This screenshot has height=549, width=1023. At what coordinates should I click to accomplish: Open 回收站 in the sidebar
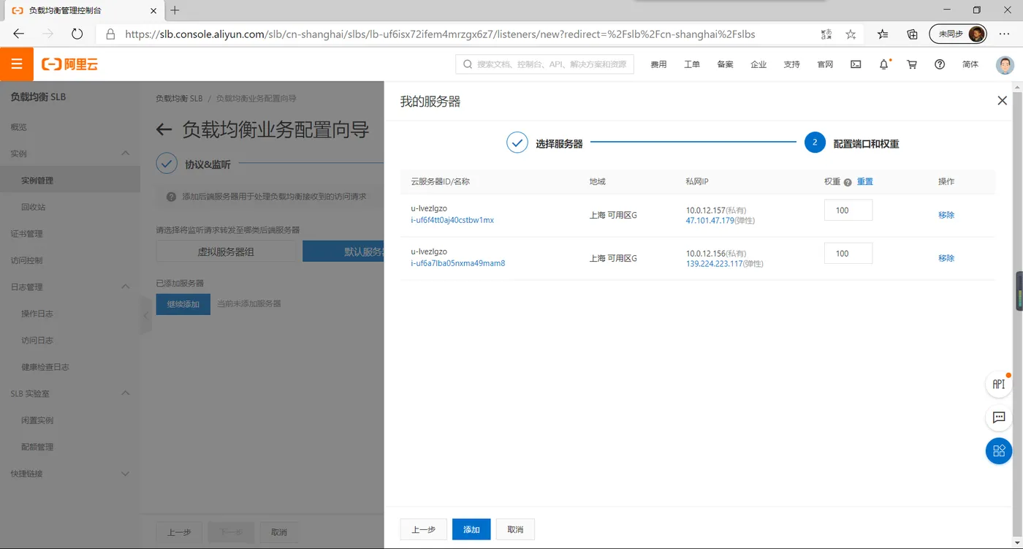(33, 207)
